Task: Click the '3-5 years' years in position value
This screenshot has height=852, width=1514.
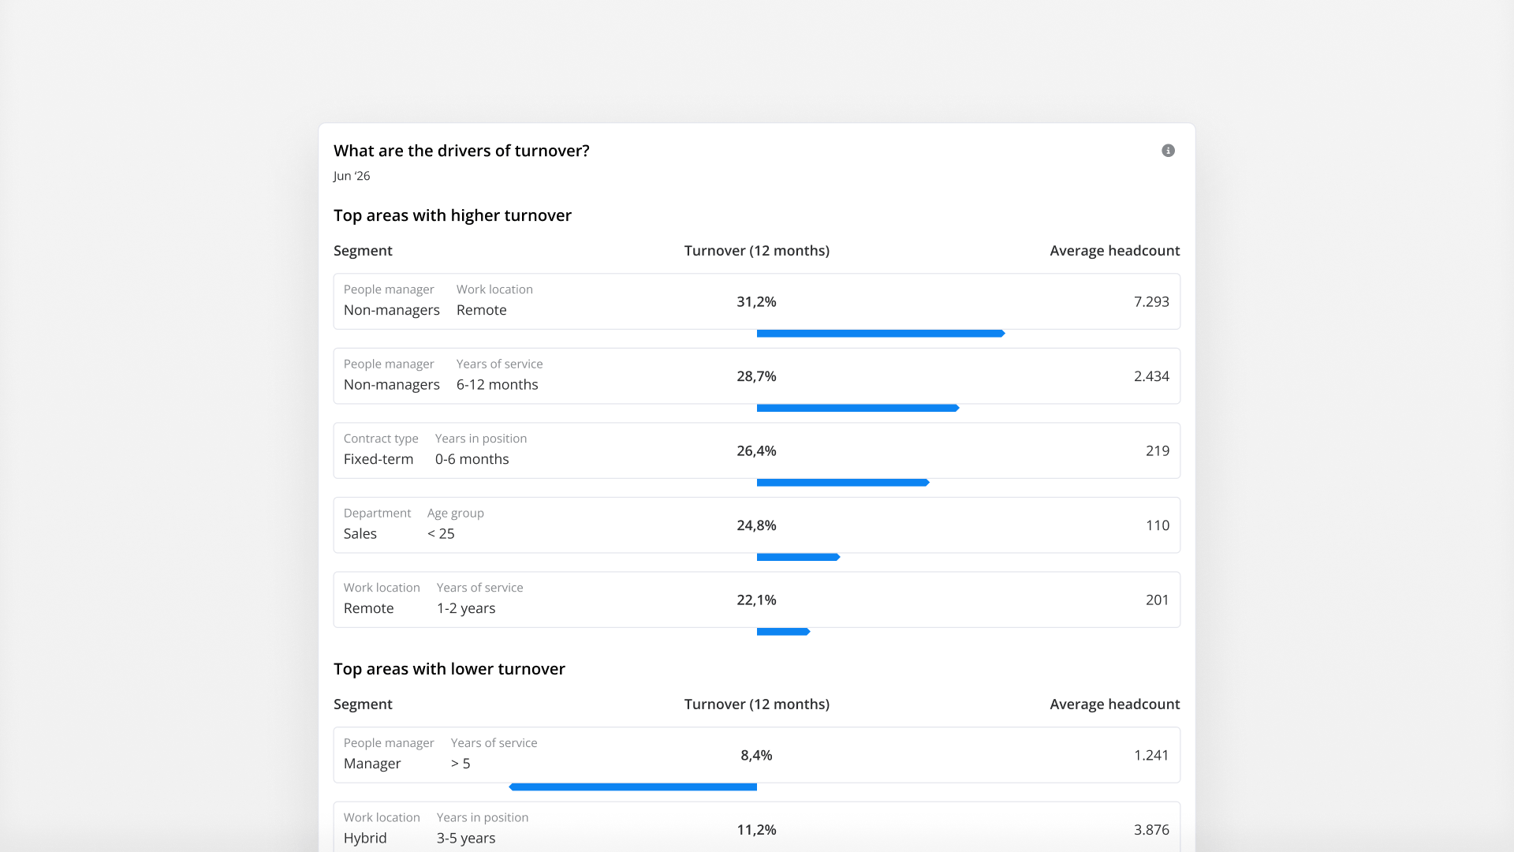Action: point(466,839)
